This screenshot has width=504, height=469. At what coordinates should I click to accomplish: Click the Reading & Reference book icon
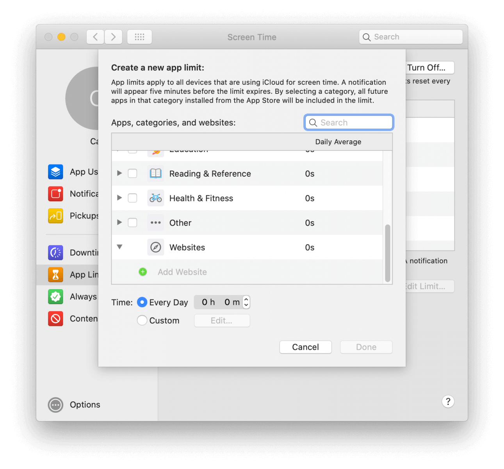click(x=156, y=174)
